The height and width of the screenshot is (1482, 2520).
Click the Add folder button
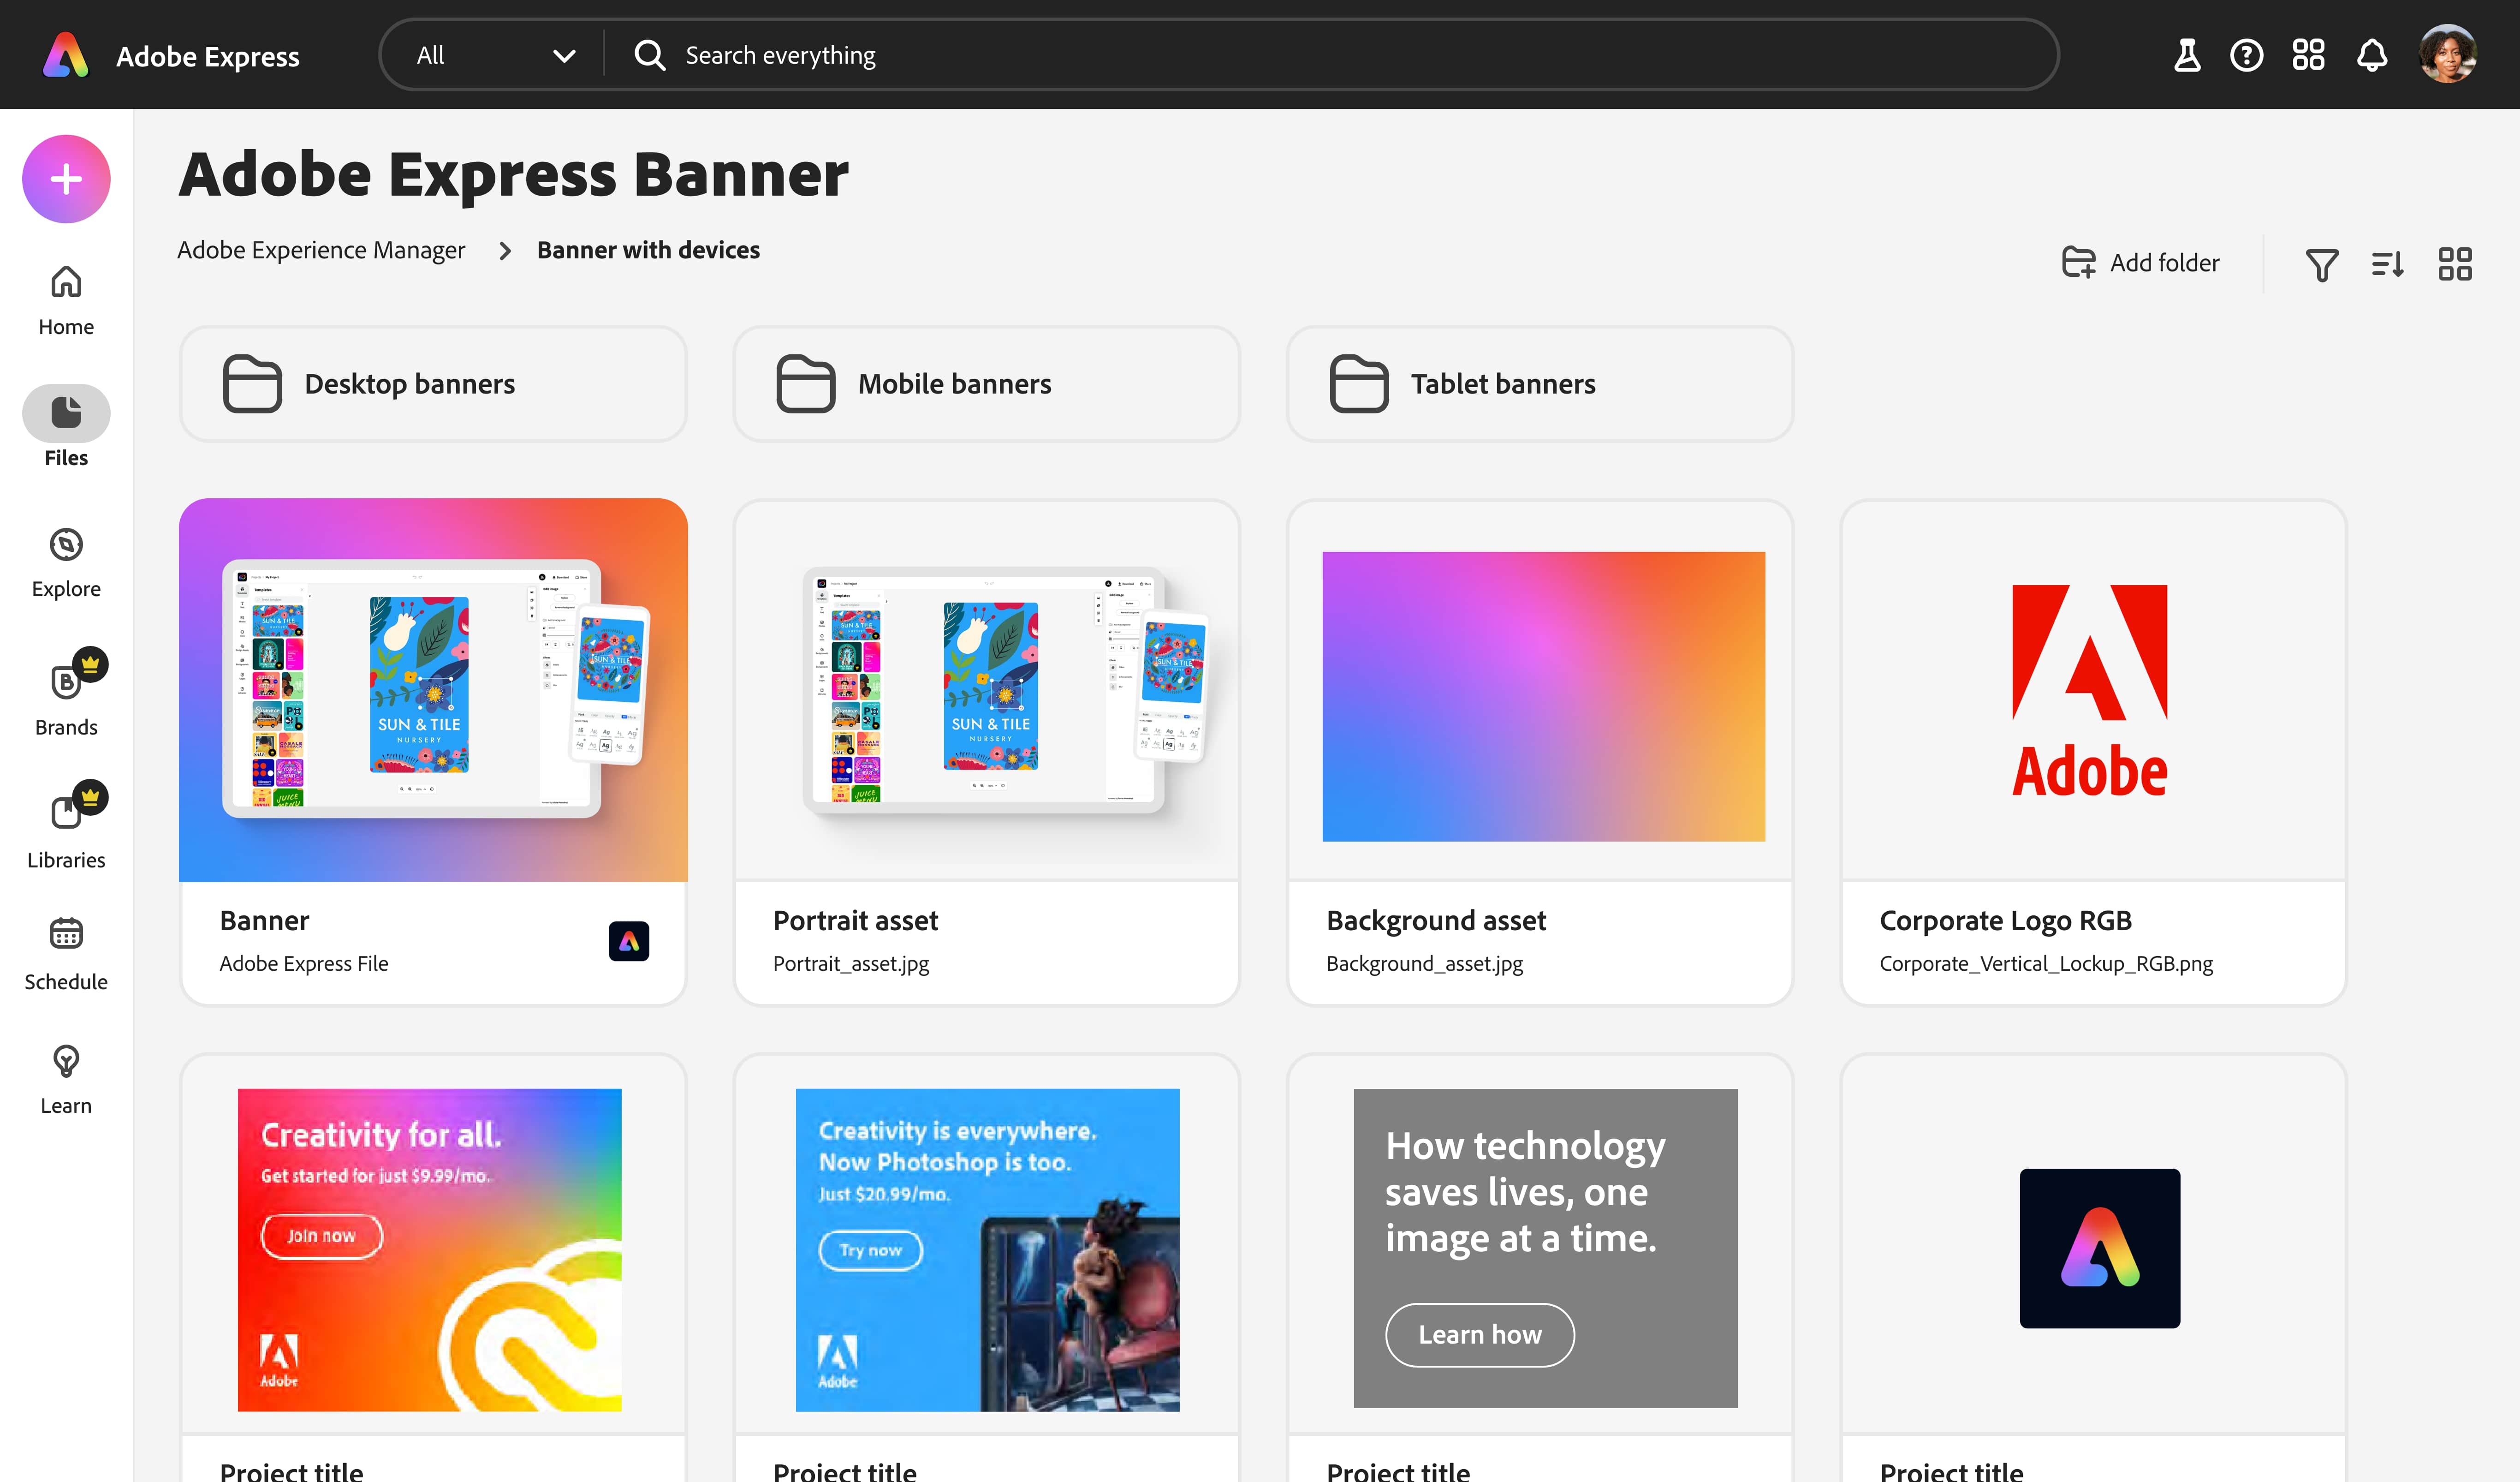tap(2141, 263)
